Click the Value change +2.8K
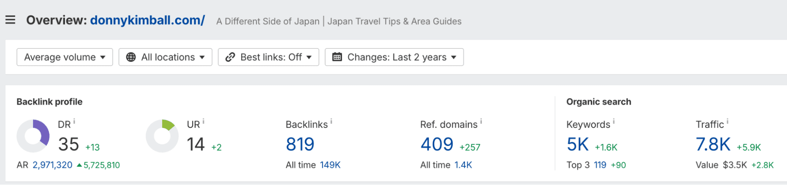Viewport: 787px width, 185px height. 763,165
